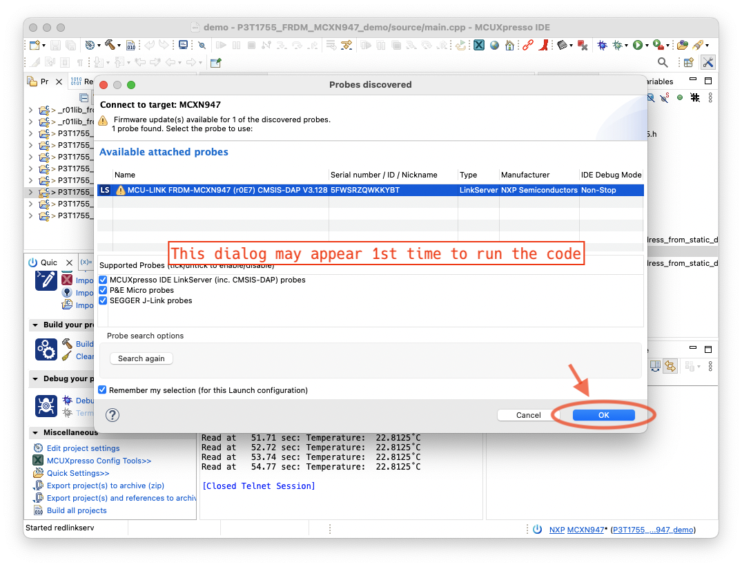742x567 pixels.
Task: Click the 010 build-all toolbar icon
Action: pyautogui.click(x=131, y=46)
